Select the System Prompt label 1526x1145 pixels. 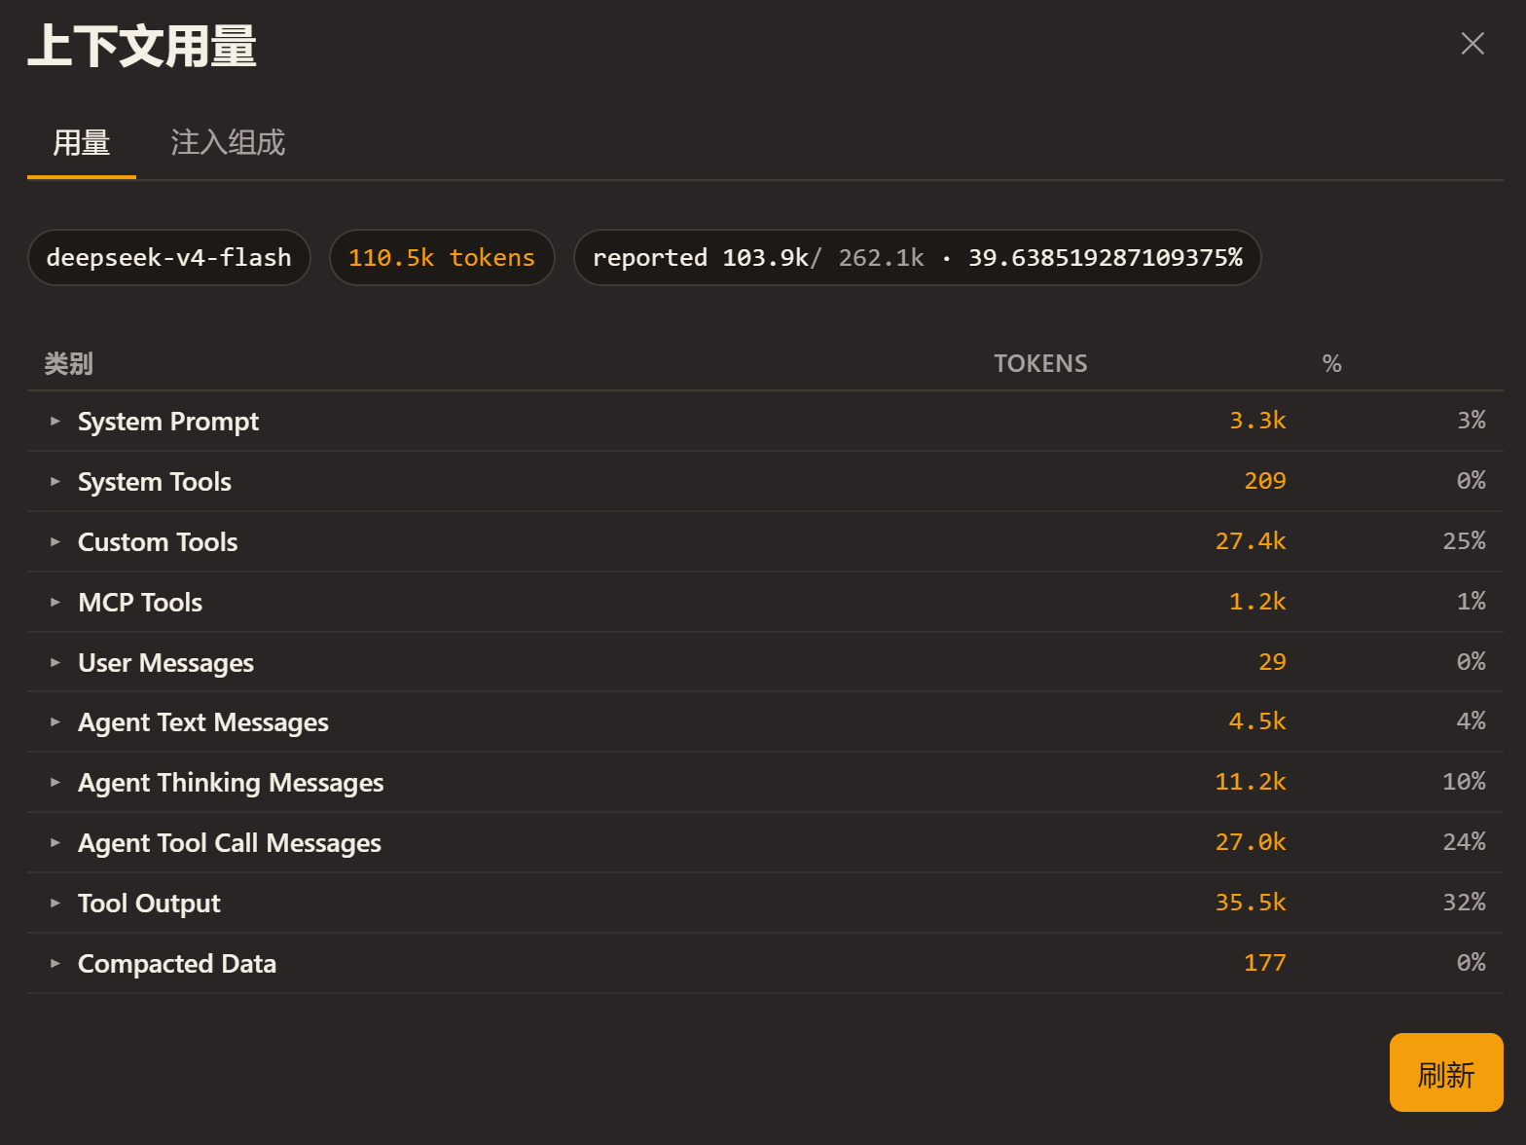click(x=168, y=422)
